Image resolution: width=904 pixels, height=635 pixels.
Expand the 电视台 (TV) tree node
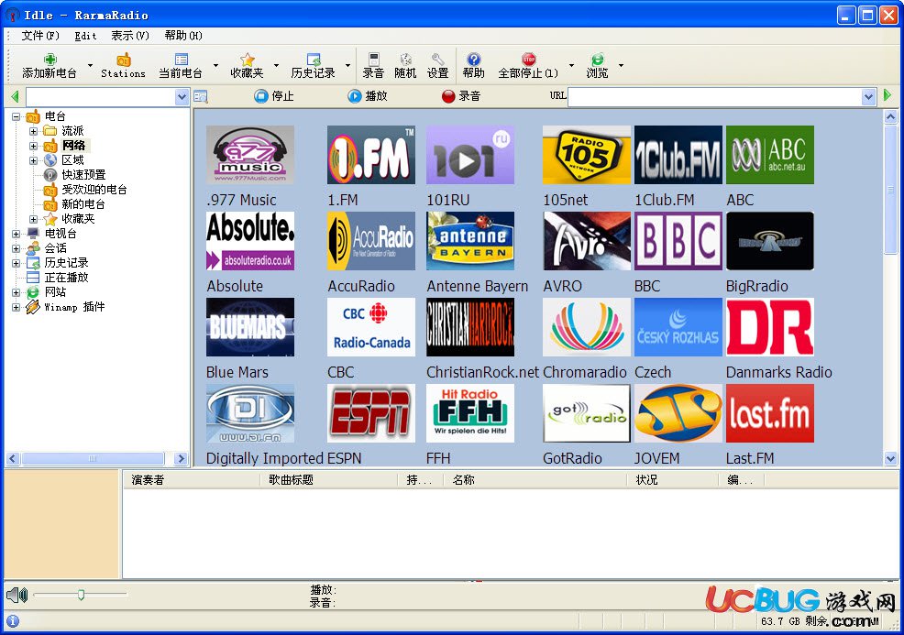17,234
